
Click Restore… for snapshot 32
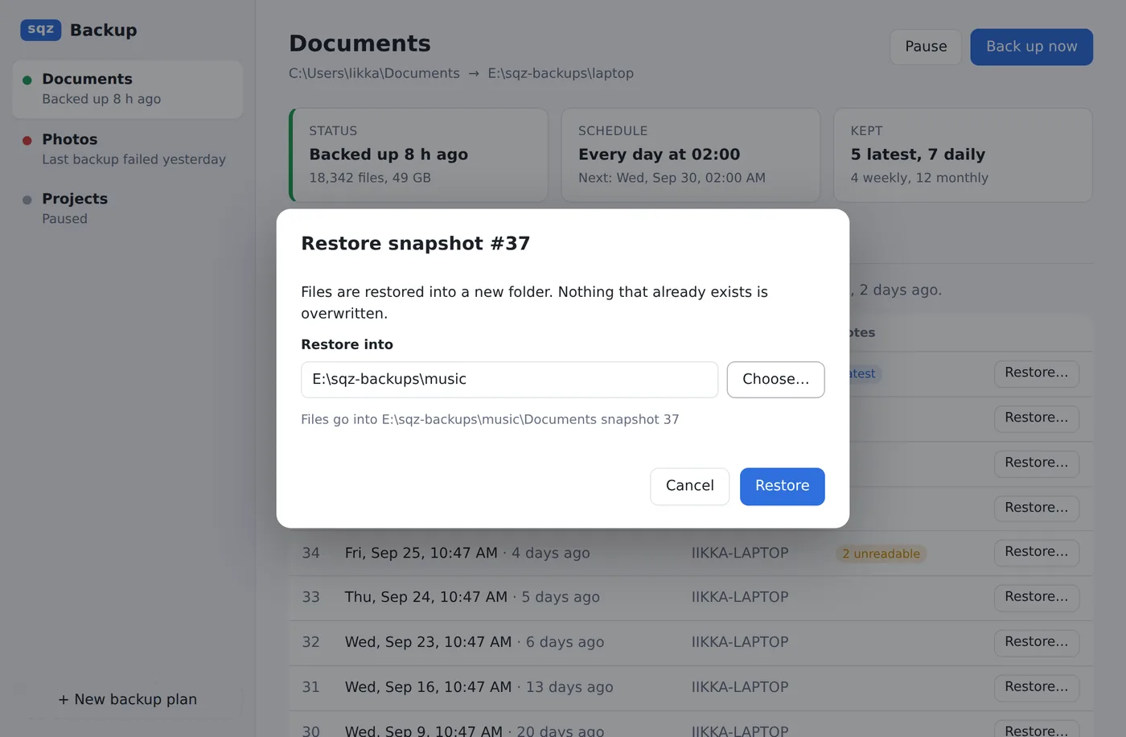click(1037, 642)
